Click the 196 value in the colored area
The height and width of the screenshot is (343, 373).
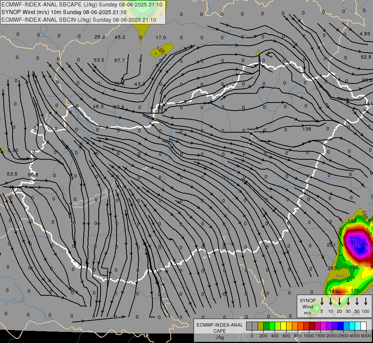(354, 268)
